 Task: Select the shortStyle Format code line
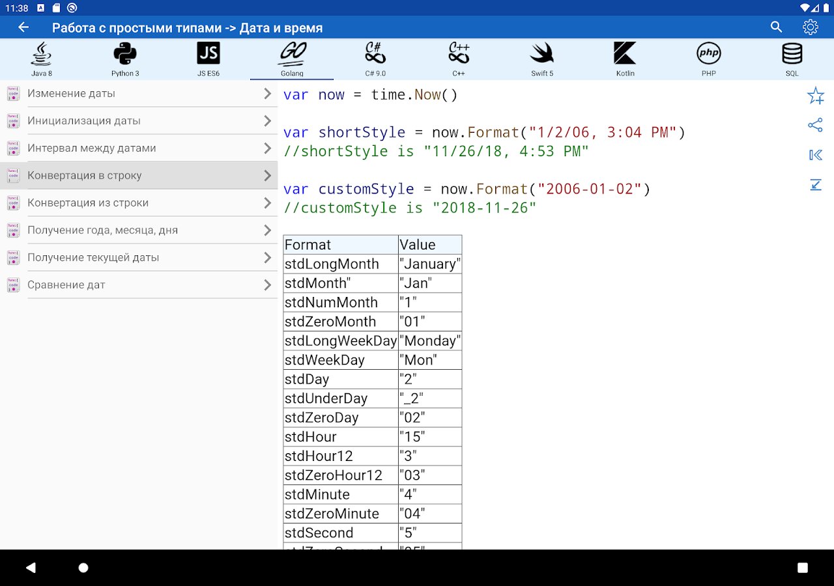pos(485,133)
